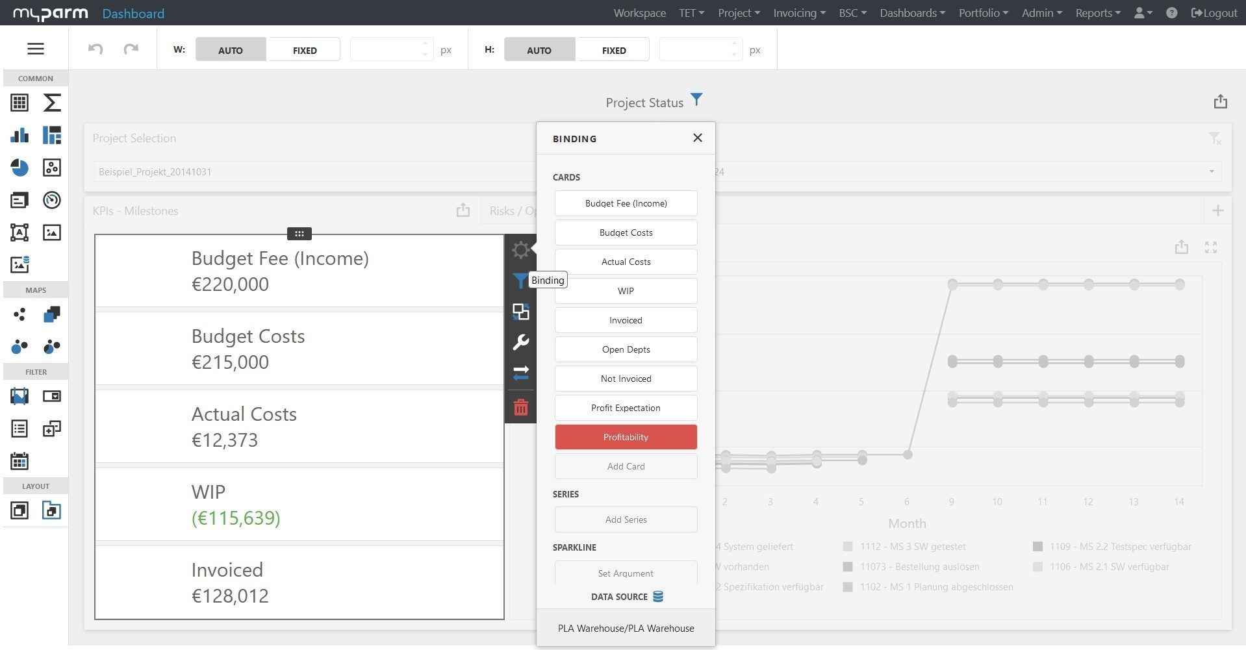This screenshot has height=650, width=1246.
Task: Click the Add Card button
Action: [626, 466]
